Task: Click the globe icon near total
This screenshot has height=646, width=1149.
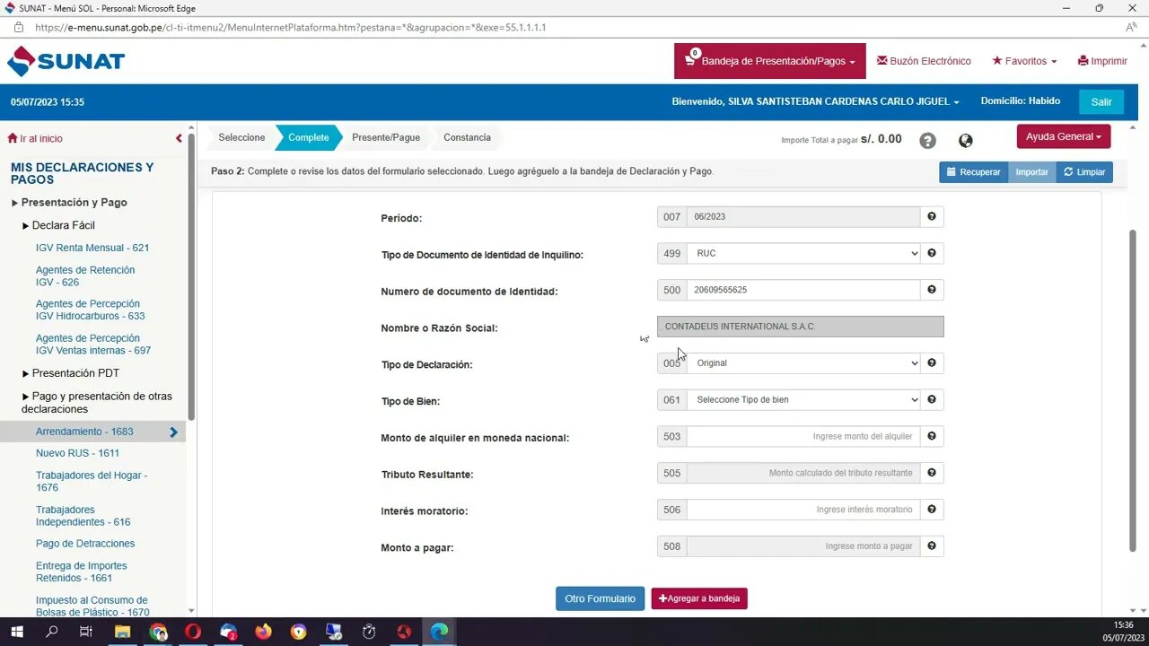Action: pos(966,140)
